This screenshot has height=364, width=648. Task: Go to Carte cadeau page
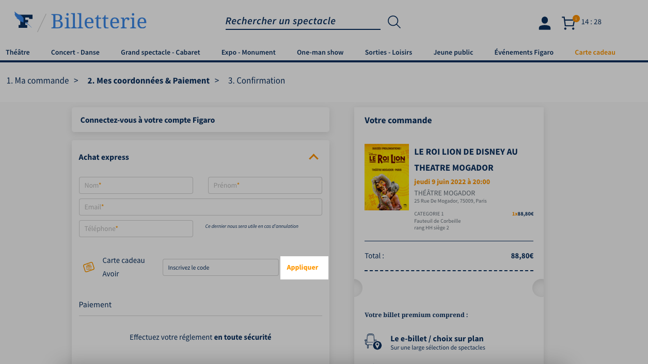pyautogui.click(x=595, y=52)
